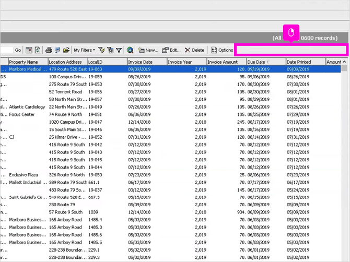
Task: Select the Mallett Industrial row
Action: [x=170, y=182]
